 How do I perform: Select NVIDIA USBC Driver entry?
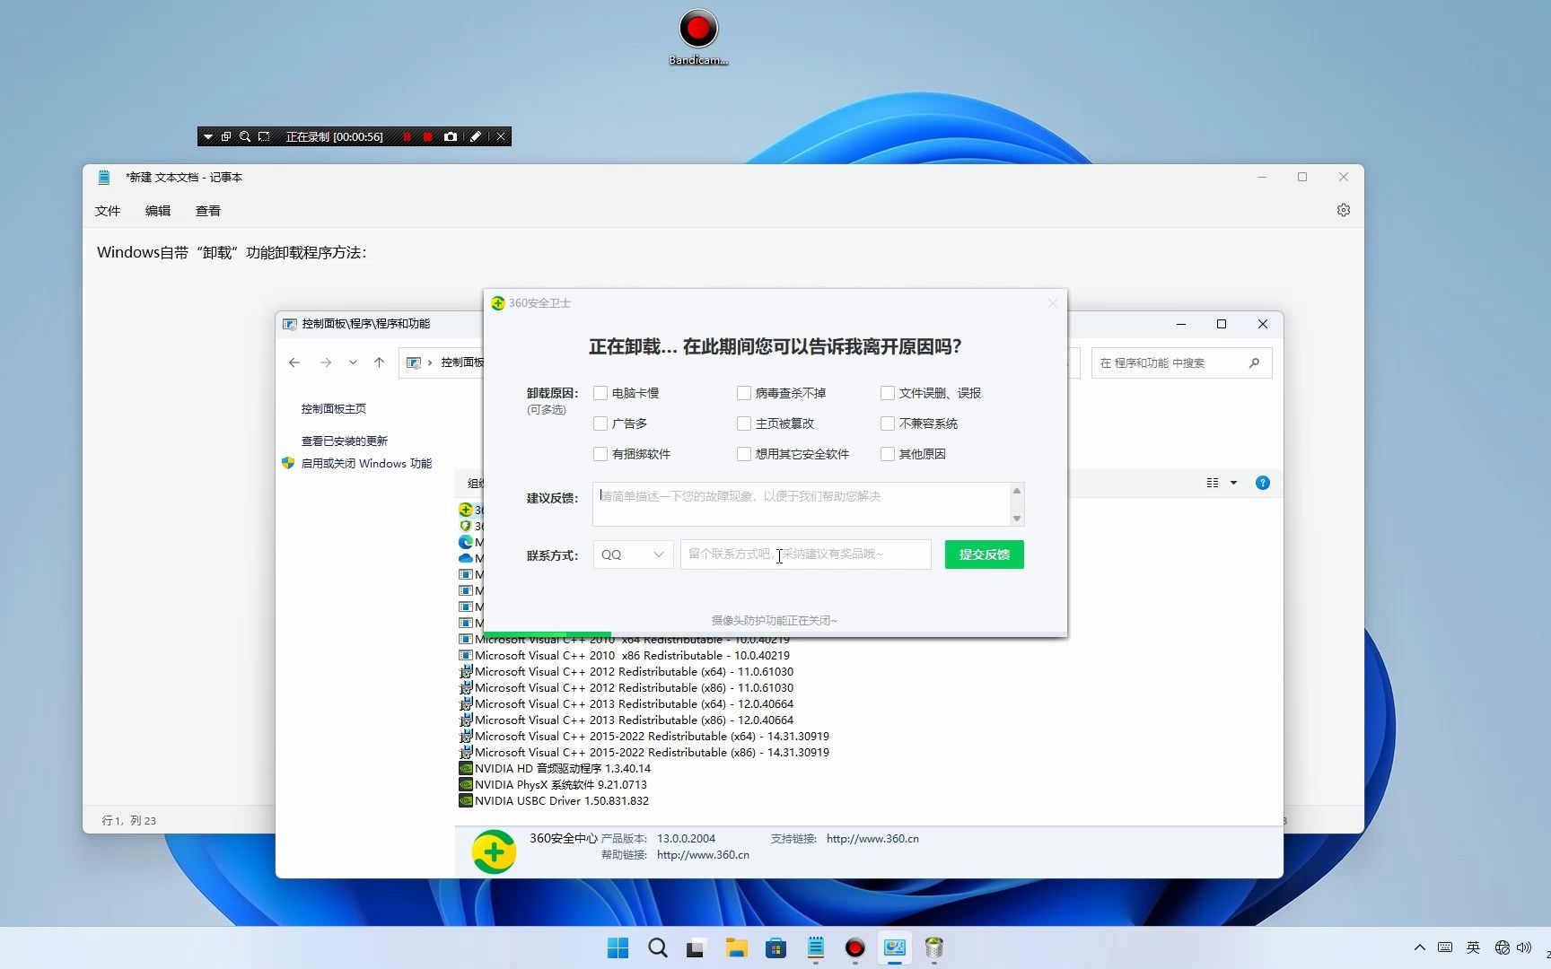tap(554, 801)
